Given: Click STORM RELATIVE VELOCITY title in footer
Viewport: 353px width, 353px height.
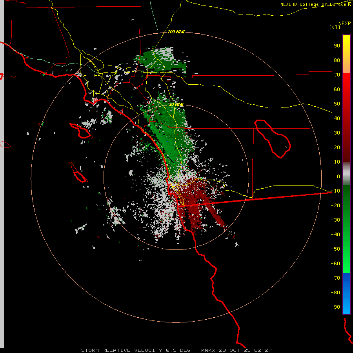Looking at the screenshot, I should pyautogui.click(x=122, y=350).
